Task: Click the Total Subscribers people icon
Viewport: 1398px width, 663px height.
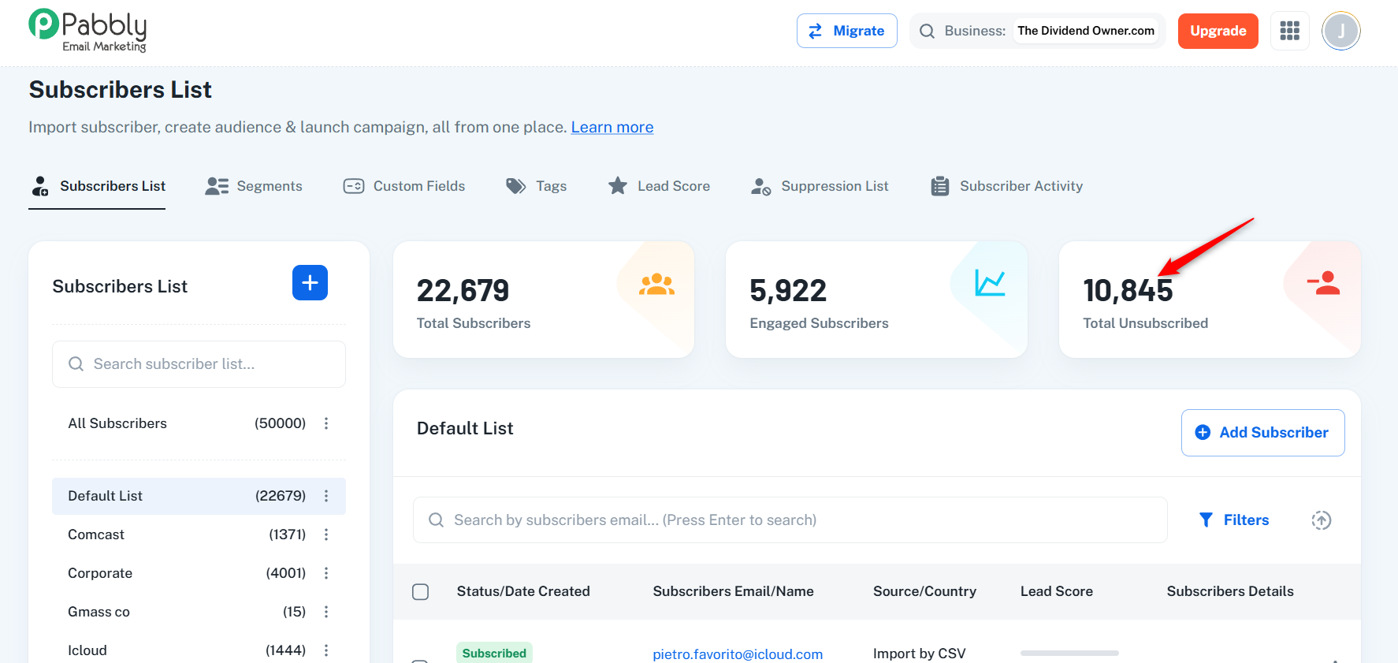Action: [656, 285]
